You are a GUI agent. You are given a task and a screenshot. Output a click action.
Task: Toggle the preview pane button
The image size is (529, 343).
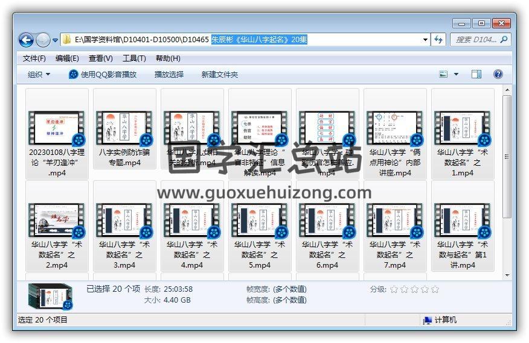(476, 74)
